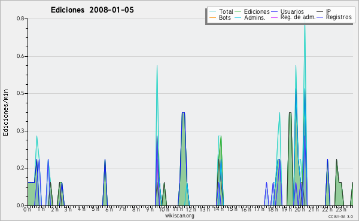
Task: Click the line swatch beside Registros in the legend
Action: coord(320,17)
